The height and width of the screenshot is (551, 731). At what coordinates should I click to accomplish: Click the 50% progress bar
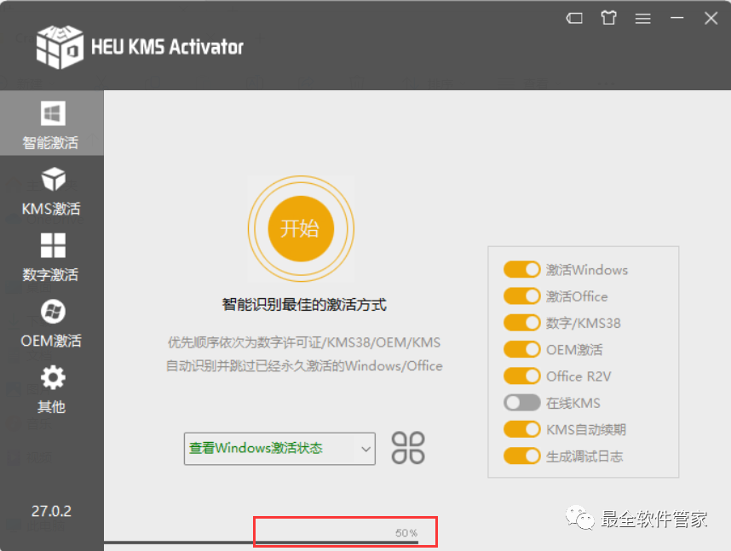tap(261, 542)
